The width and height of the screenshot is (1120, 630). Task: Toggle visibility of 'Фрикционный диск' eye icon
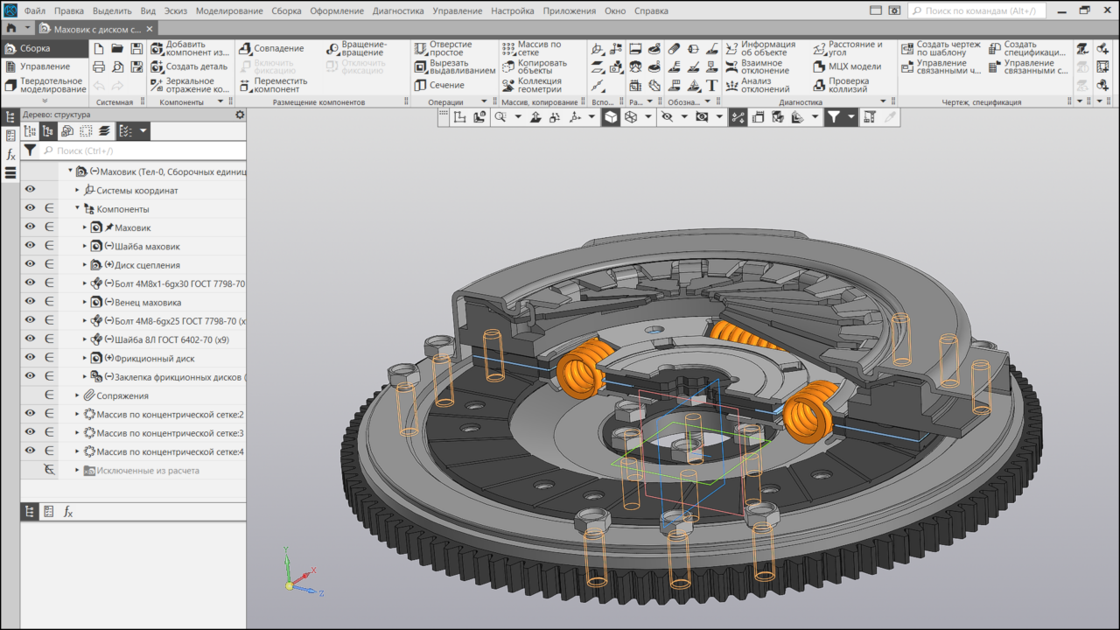point(30,358)
